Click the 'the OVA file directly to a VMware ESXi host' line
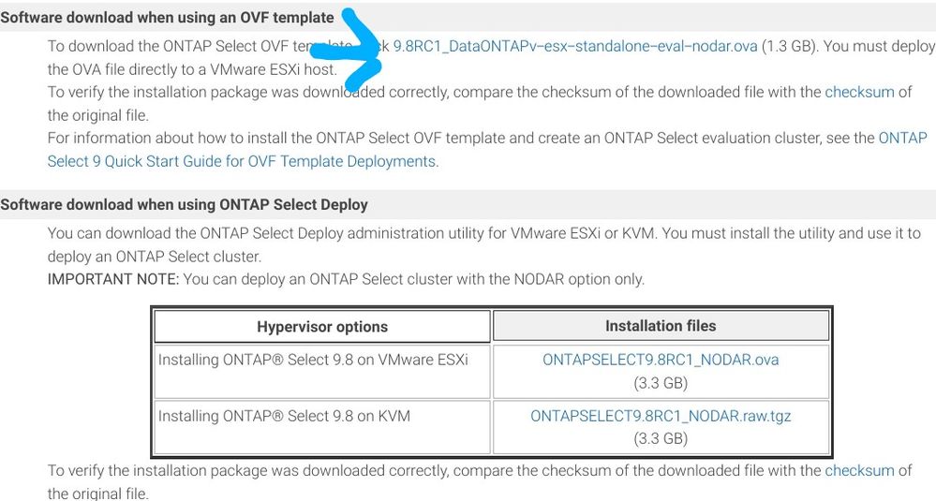This screenshot has height=501, width=936. click(x=192, y=68)
